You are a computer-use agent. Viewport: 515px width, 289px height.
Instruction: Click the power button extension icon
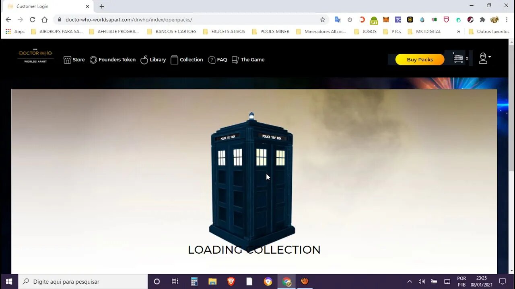click(350, 20)
